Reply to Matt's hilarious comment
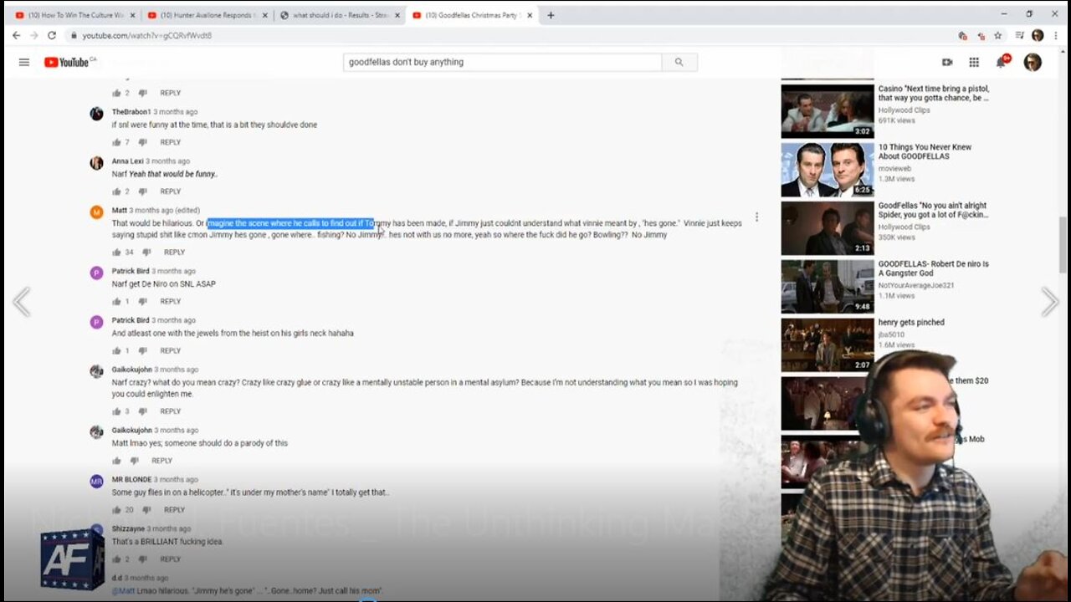The height and width of the screenshot is (602, 1071). [174, 253]
